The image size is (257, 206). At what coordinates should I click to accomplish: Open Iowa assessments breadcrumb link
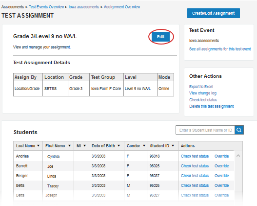point(84,7)
